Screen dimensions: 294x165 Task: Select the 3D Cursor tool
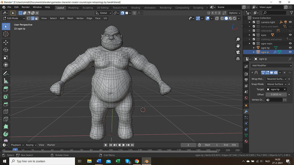(6, 34)
